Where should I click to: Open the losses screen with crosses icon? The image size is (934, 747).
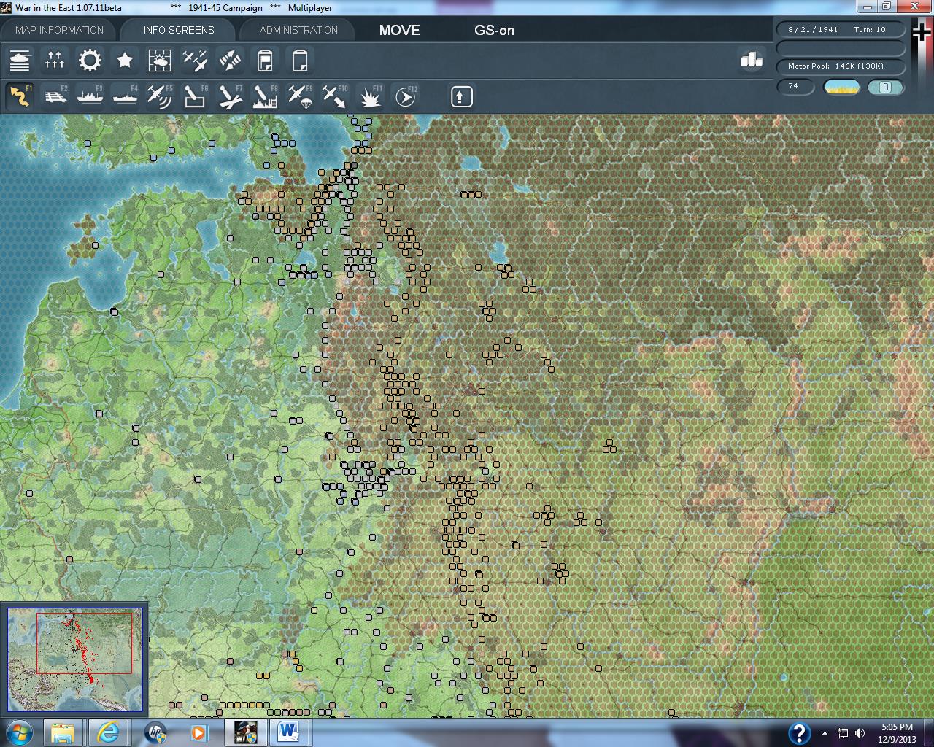pos(55,61)
